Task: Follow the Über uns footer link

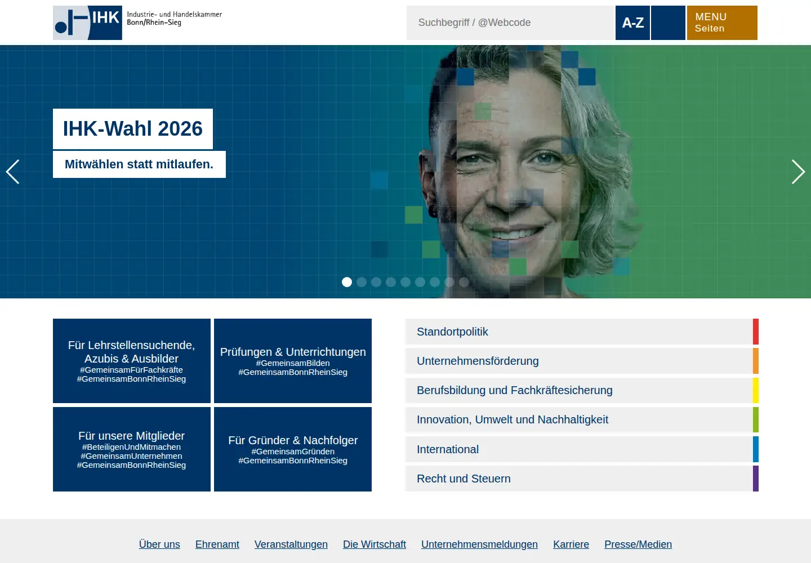Action: click(159, 544)
